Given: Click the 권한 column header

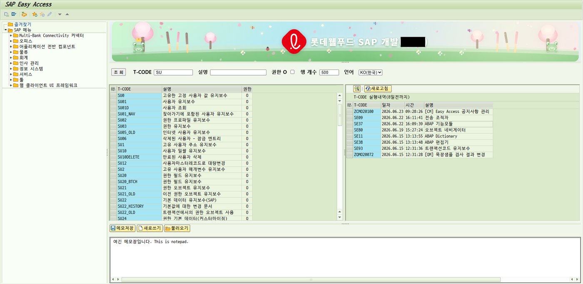Looking at the screenshot, I should point(247,89).
